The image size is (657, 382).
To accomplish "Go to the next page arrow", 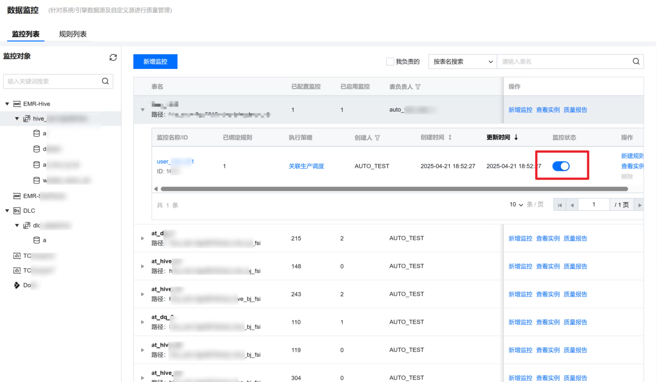I will (x=639, y=205).
